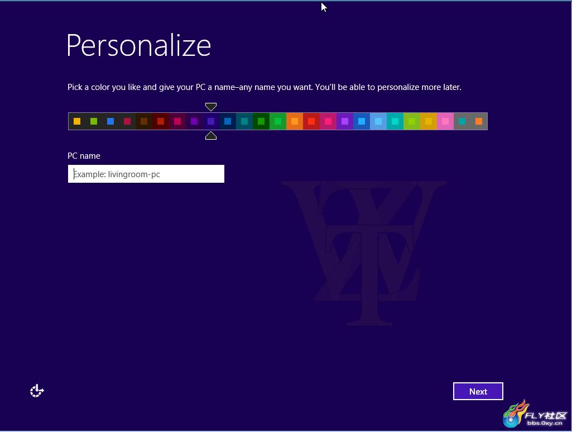Image resolution: width=572 pixels, height=432 pixels.
Task: Open the Ease of Access options icon
Action: click(x=37, y=391)
